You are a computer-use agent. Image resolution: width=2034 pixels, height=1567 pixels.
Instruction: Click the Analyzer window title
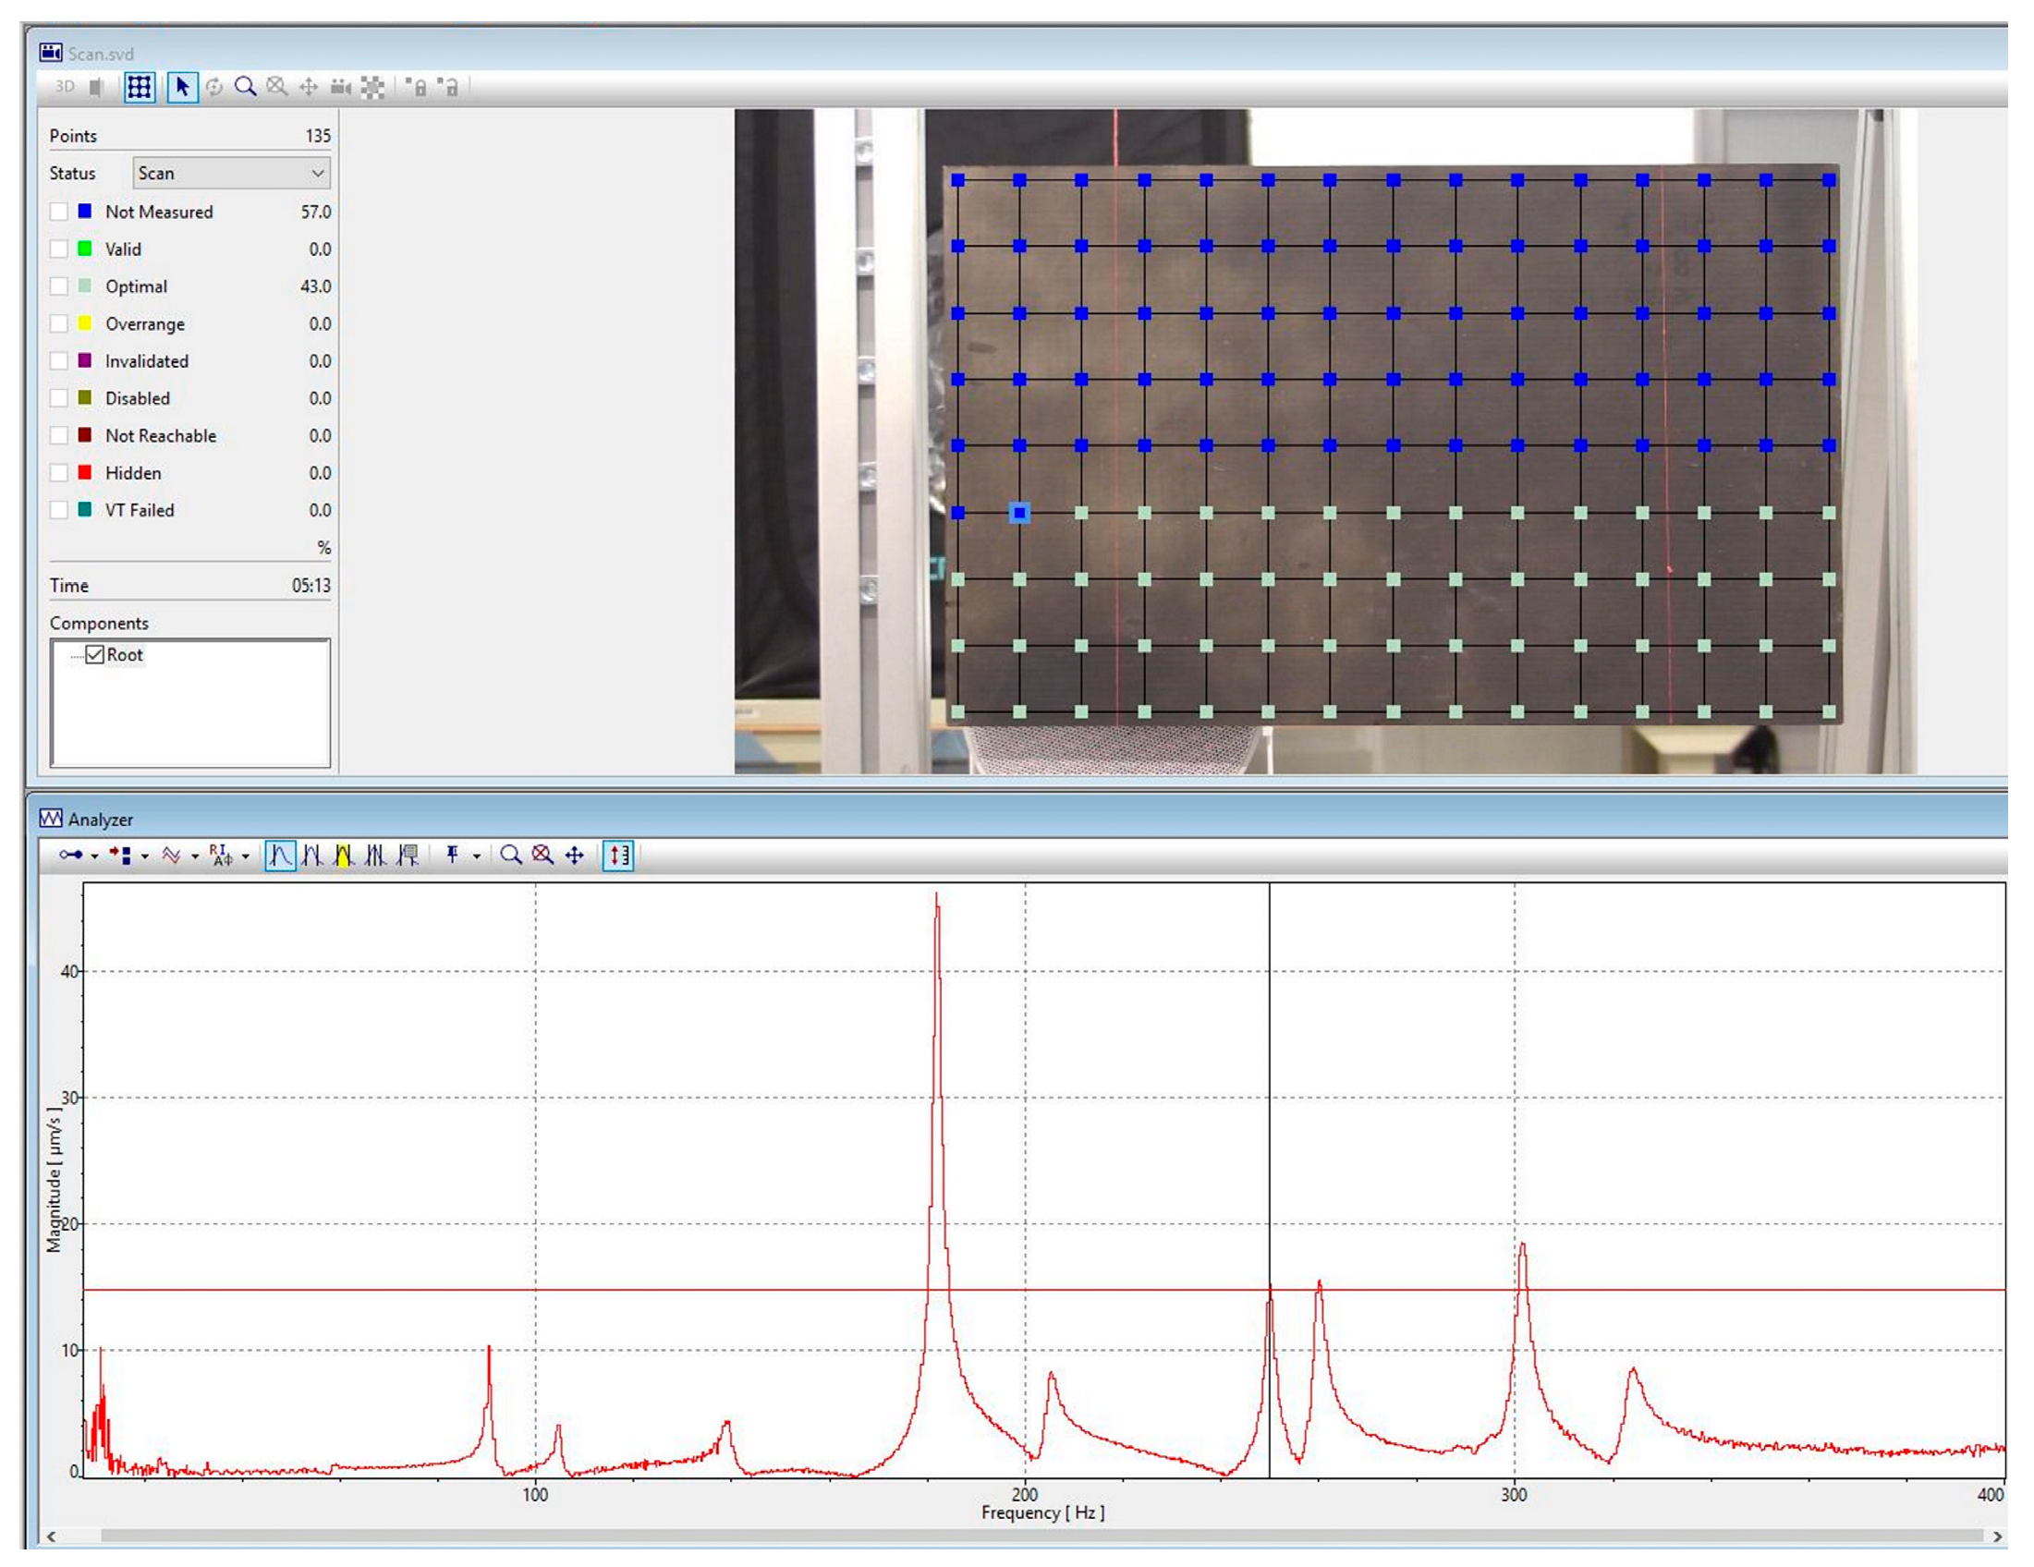(101, 820)
